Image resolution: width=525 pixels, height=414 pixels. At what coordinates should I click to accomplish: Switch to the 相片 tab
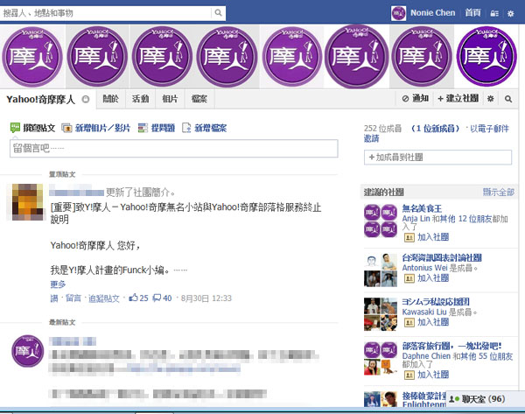[x=170, y=99]
